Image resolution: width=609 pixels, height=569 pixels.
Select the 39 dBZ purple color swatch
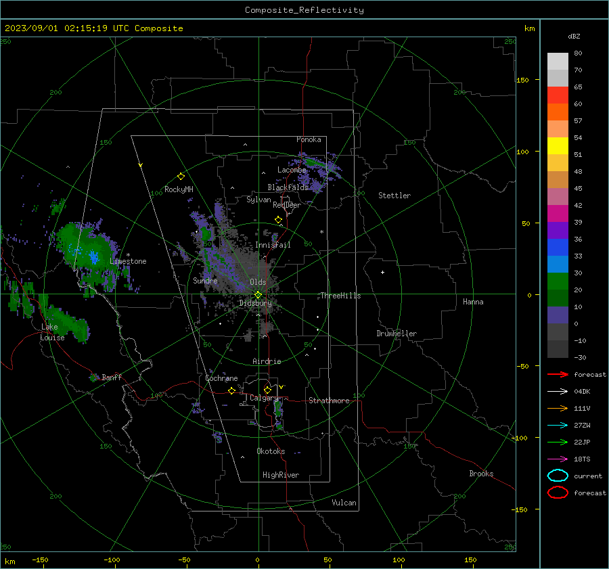pyautogui.click(x=558, y=230)
